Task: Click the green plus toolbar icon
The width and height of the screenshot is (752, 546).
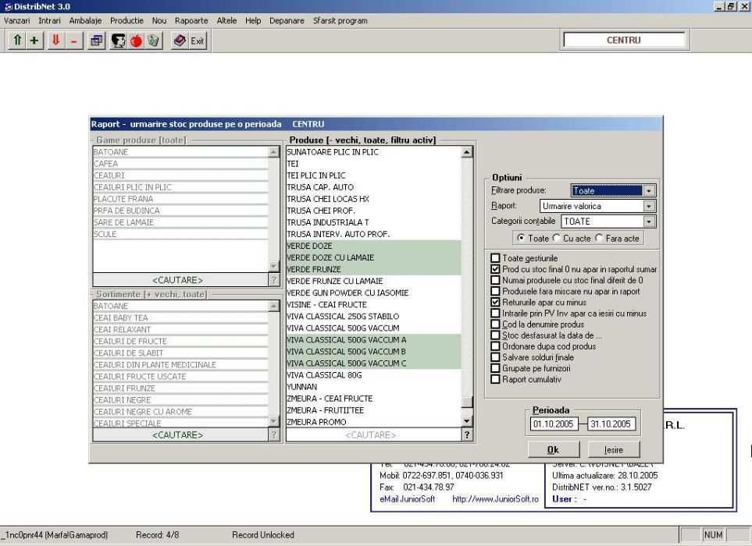Action: (x=34, y=41)
